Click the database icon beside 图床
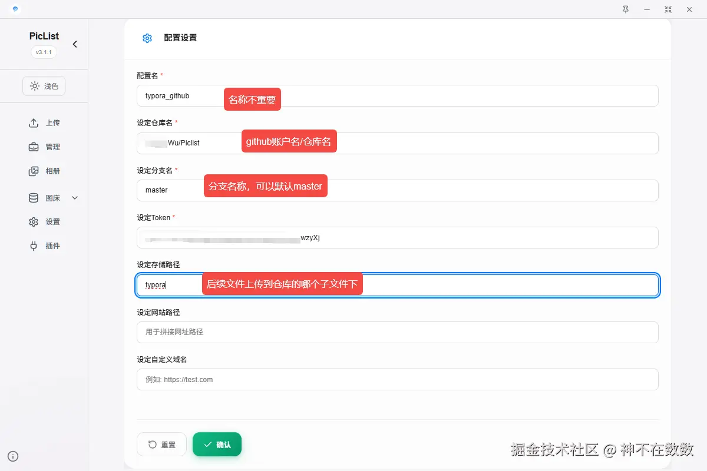The width and height of the screenshot is (707, 471). pos(34,198)
